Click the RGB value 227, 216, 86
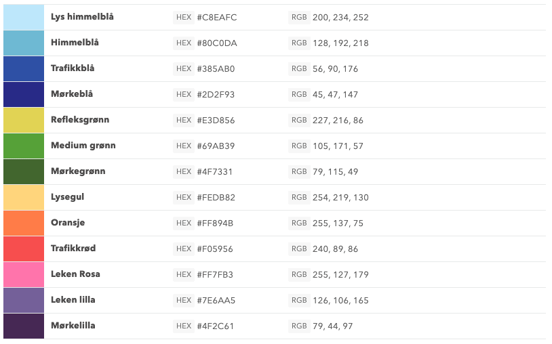The width and height of the screenshot is (552, 344). (x=338, y=120)
